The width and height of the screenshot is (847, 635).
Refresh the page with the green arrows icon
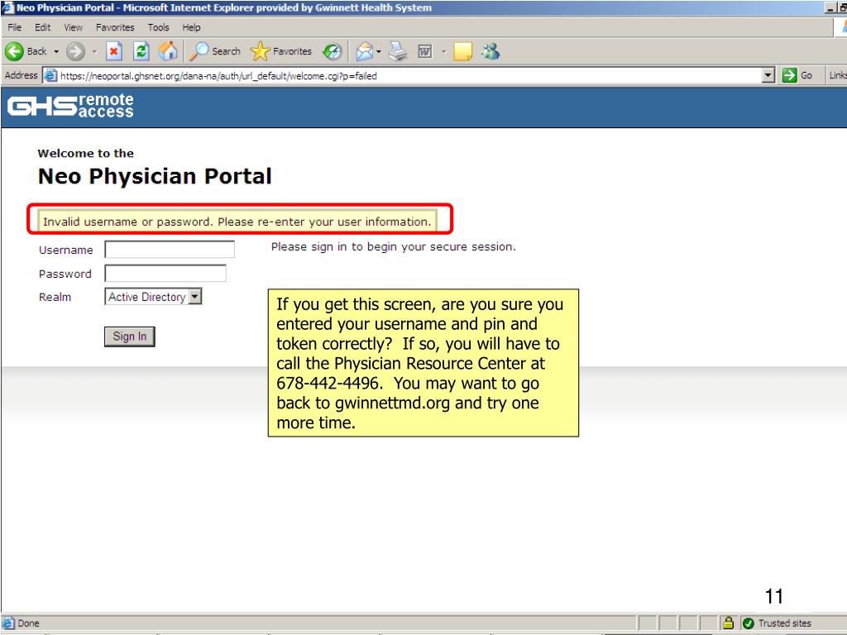point(141,51)
